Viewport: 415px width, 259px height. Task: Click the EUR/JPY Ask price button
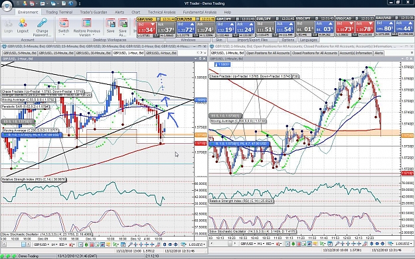click(285, 28)
